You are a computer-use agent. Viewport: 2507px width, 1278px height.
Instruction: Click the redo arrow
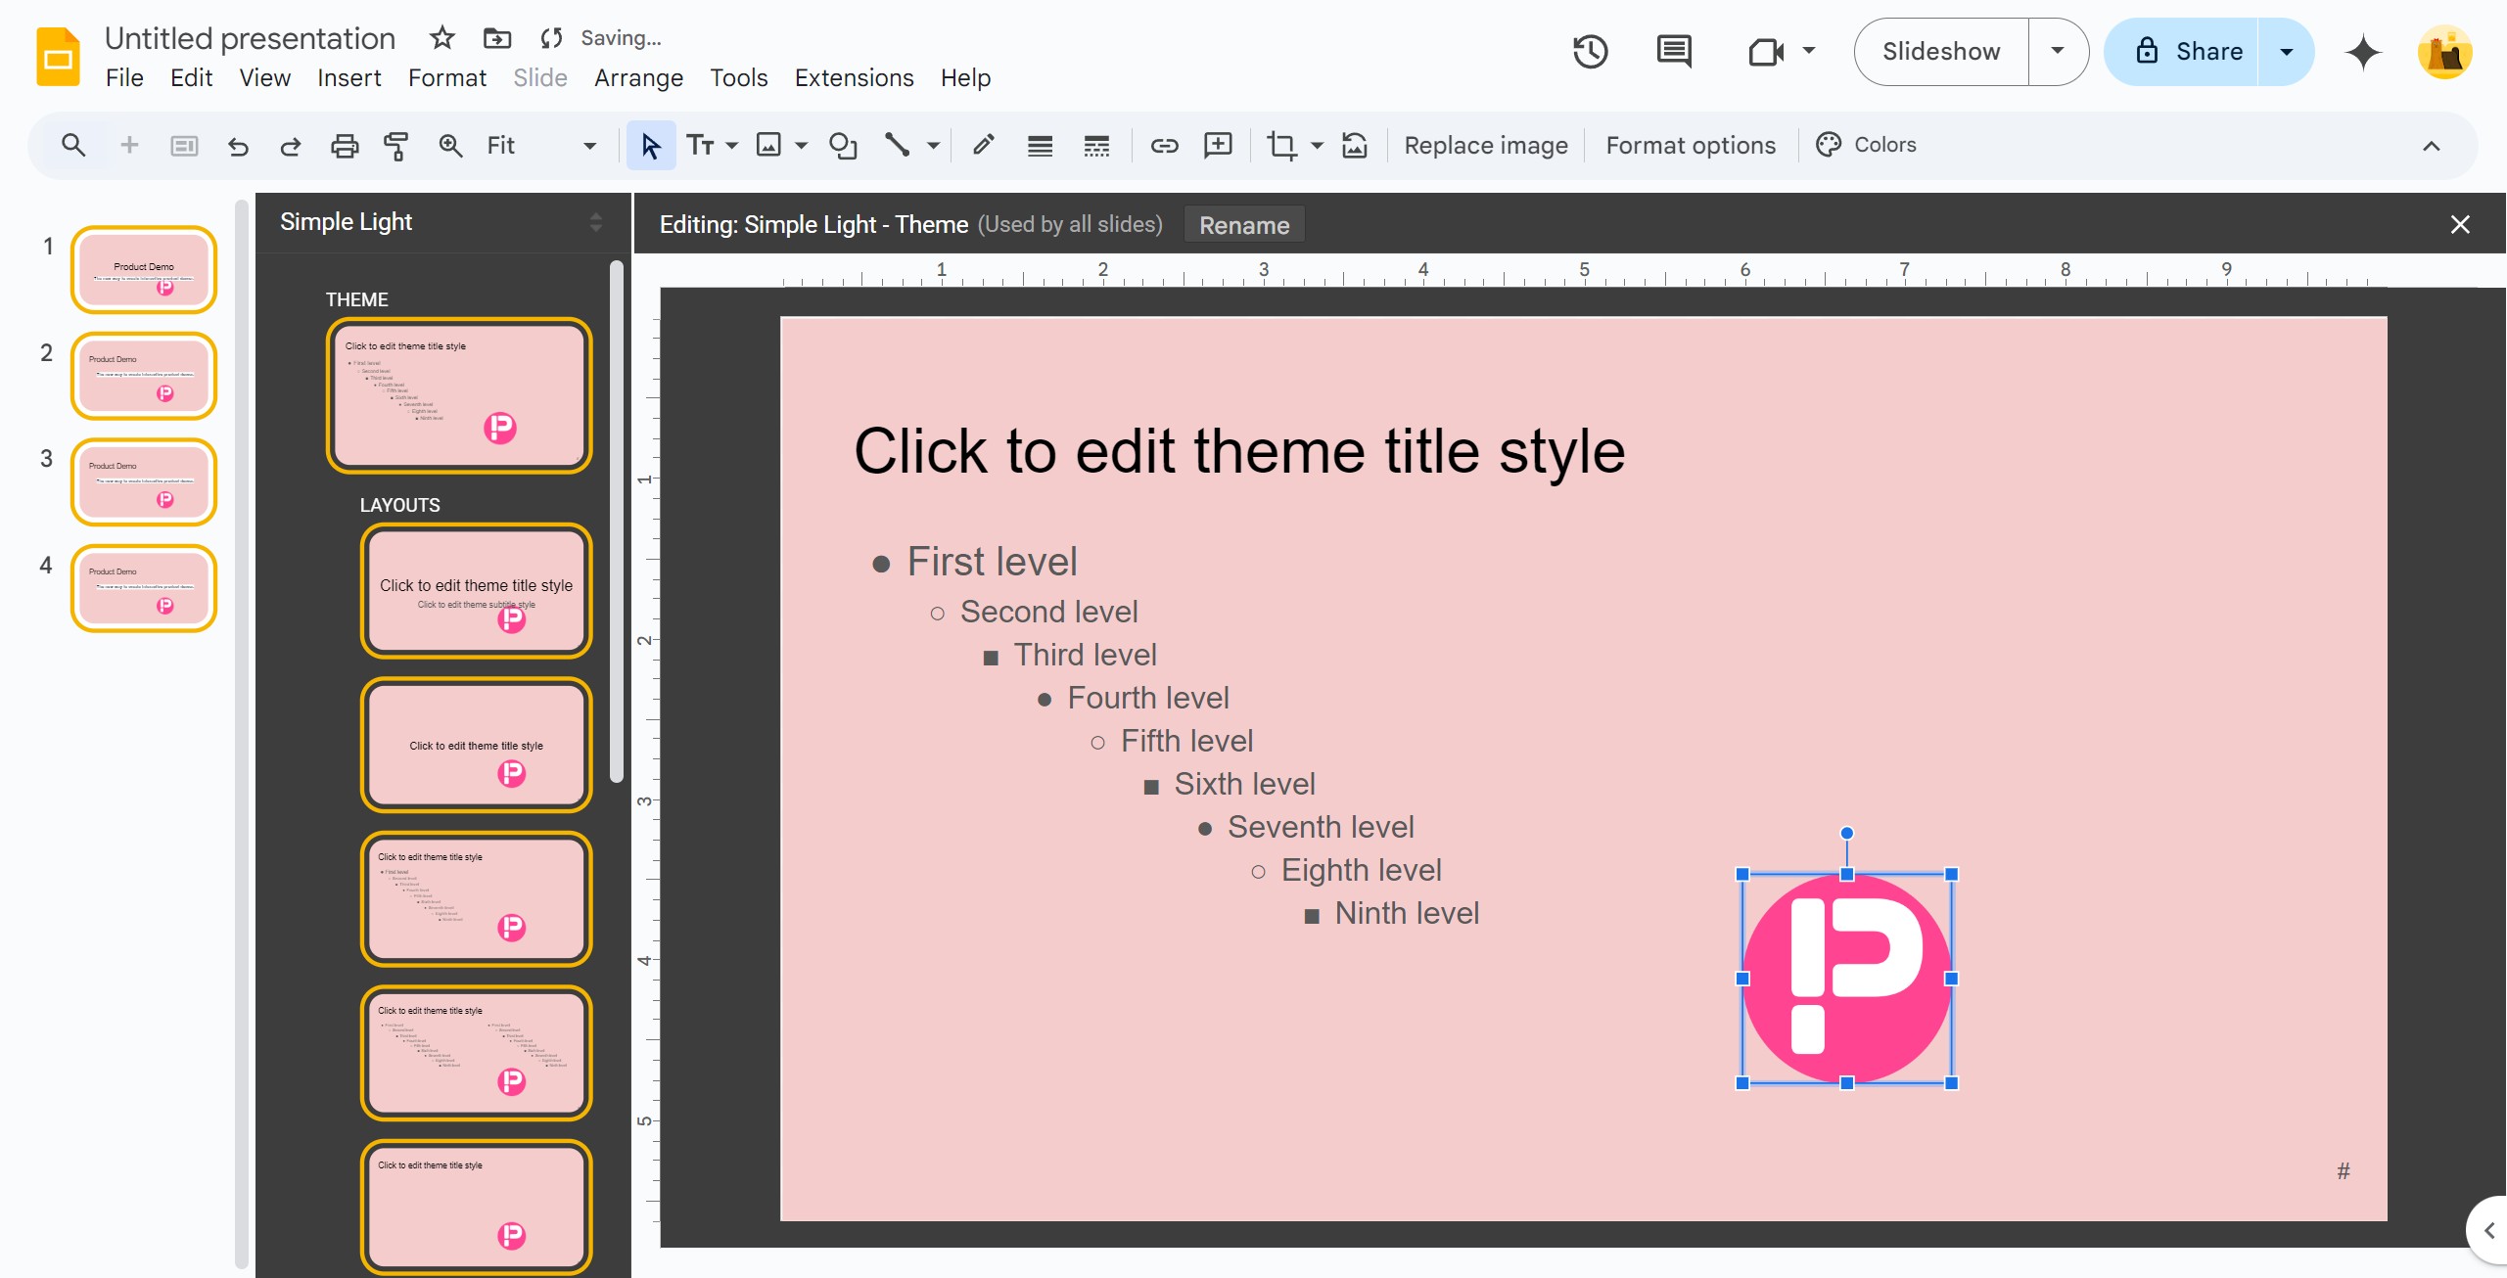pos(290,146)
